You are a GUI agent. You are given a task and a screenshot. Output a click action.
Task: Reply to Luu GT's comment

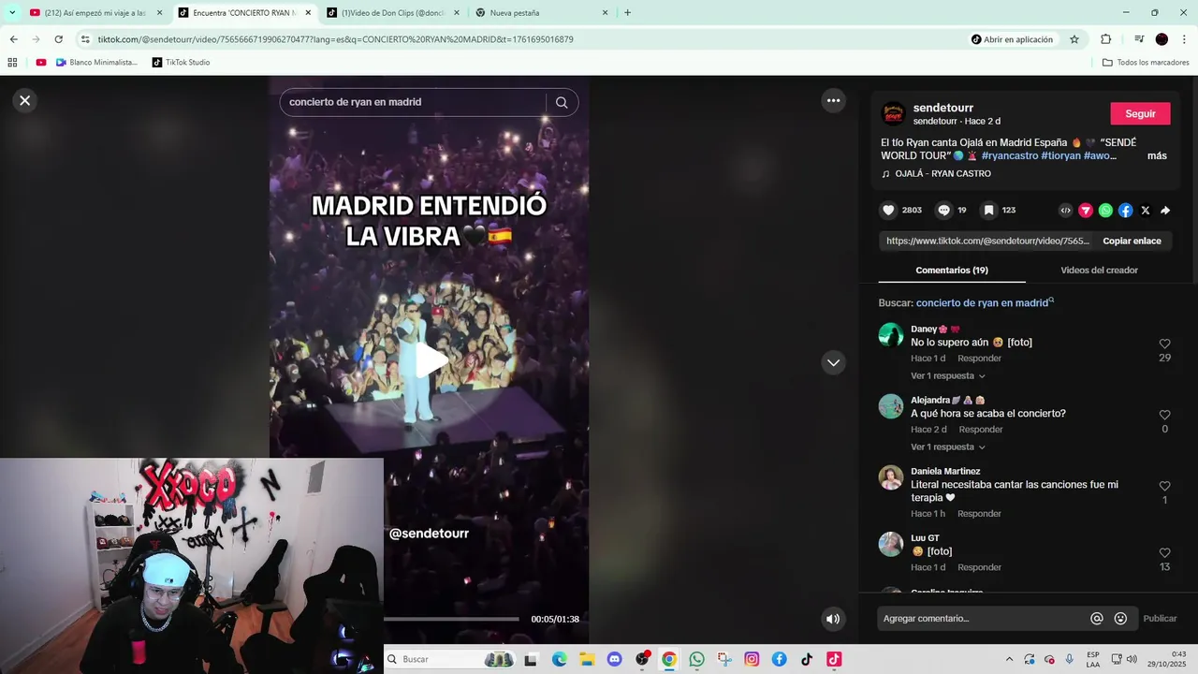click(x=979, y=567)
